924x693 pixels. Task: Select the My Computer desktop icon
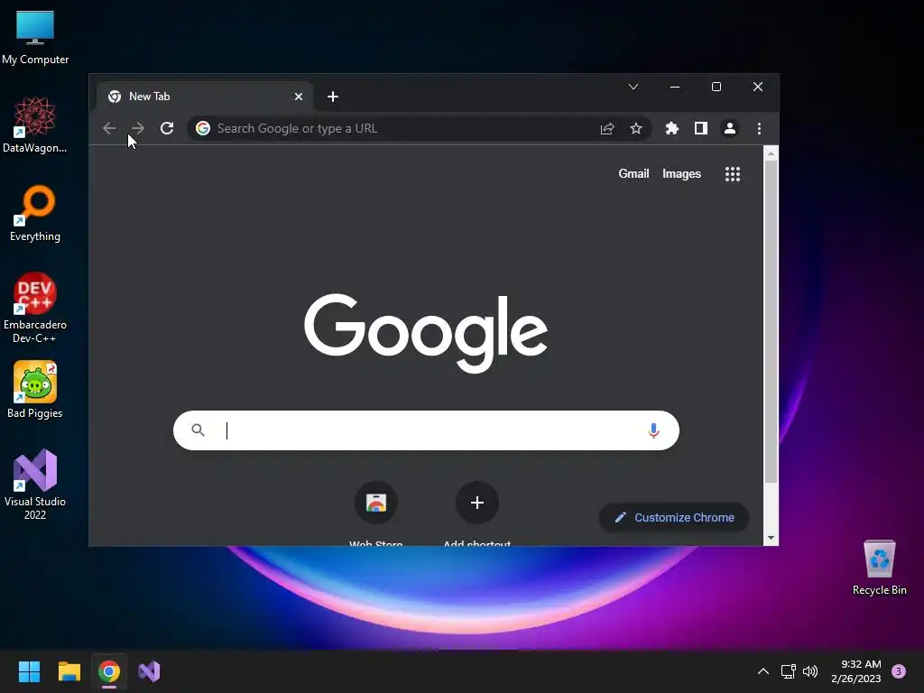tap(35, 38)
